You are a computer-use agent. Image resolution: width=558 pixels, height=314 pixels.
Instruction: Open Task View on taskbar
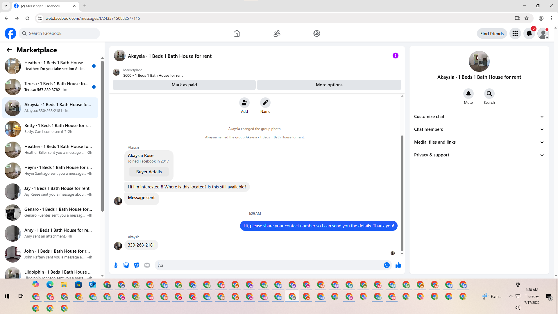pyautogui.click(x=21, y=296)
